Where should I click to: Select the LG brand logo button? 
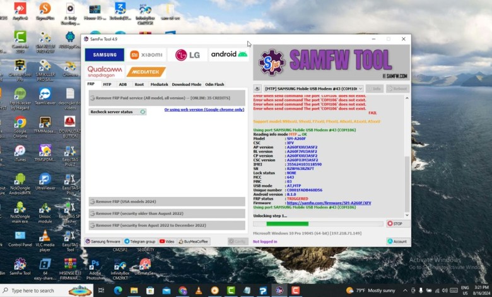(187, 55)
